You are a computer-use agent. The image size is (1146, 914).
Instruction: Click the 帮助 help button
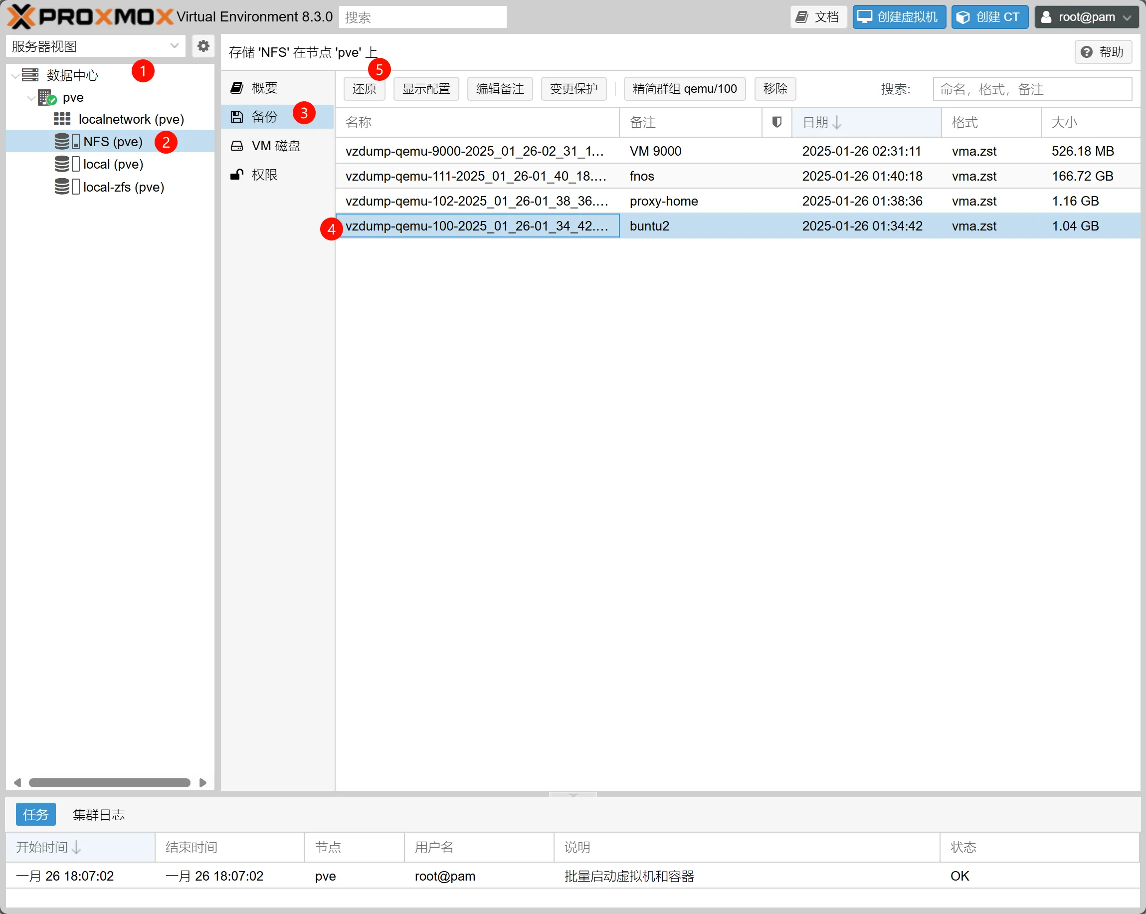(x=1104, y=51)
